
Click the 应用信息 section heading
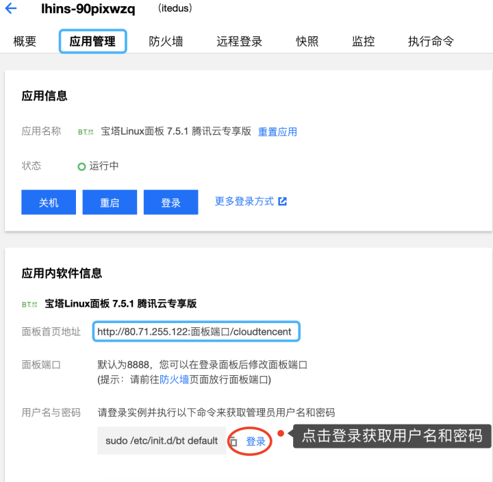point(45,96)
